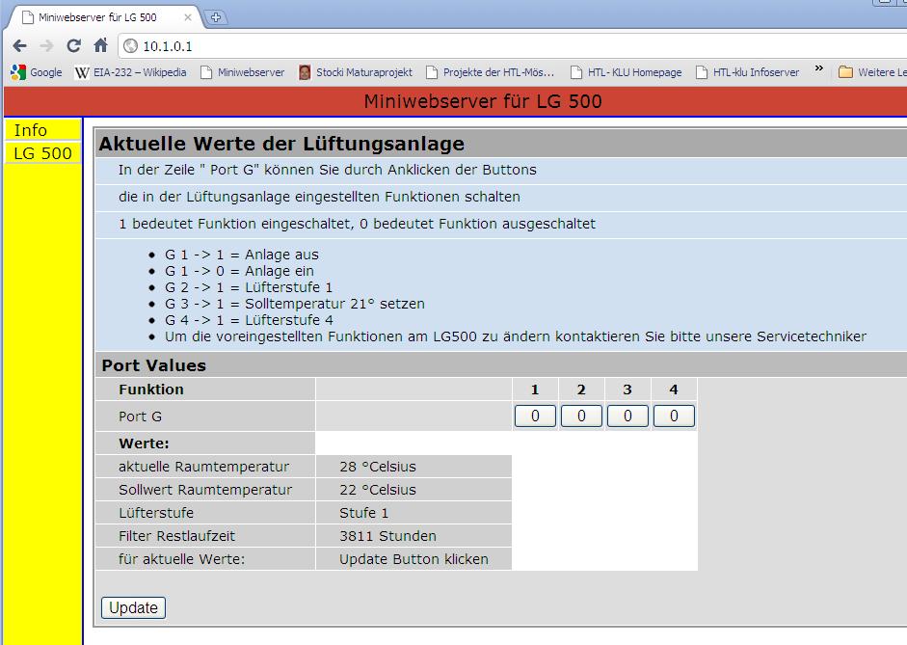Image resolution: width=907 pixels, height=645 pixels.
Task: Open the Weitere Lesezeichen folder
Action: point(872,72)
